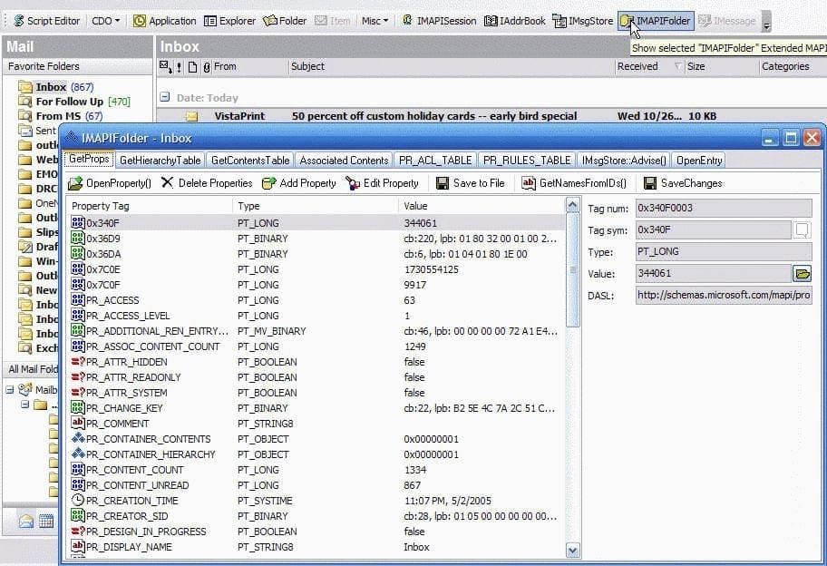The height and width of the screenshot is (566, 827).
Task: Sort Inbox by Subject column
Action: pyautogui.click(x=452, y=66)
